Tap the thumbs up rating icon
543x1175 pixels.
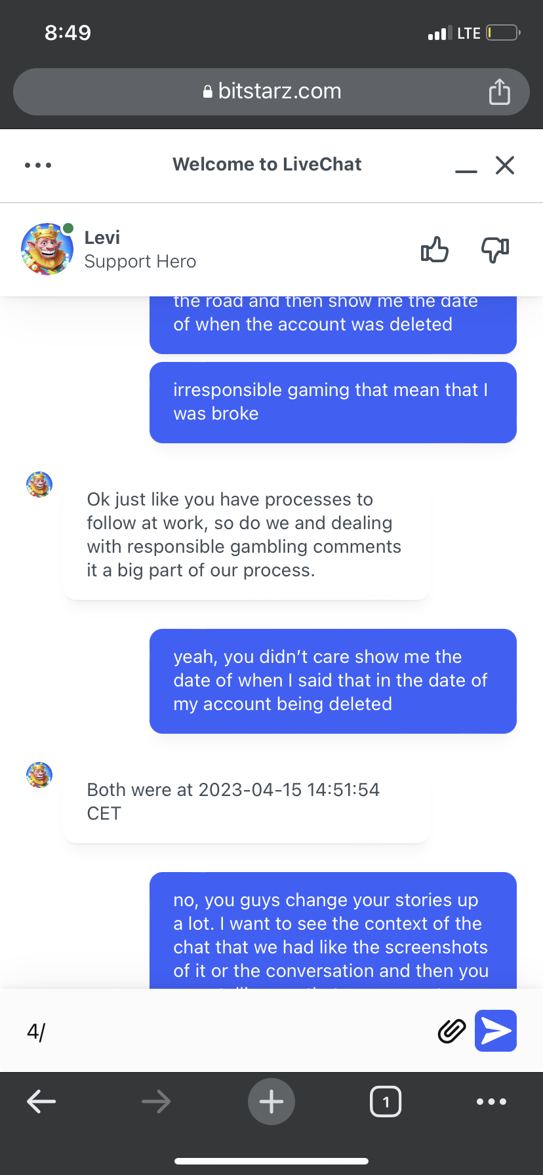click(434, 249)
